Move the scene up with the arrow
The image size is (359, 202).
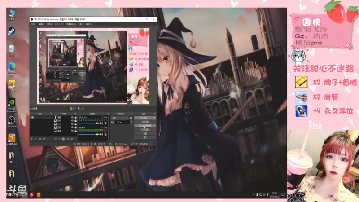[40, 139]
